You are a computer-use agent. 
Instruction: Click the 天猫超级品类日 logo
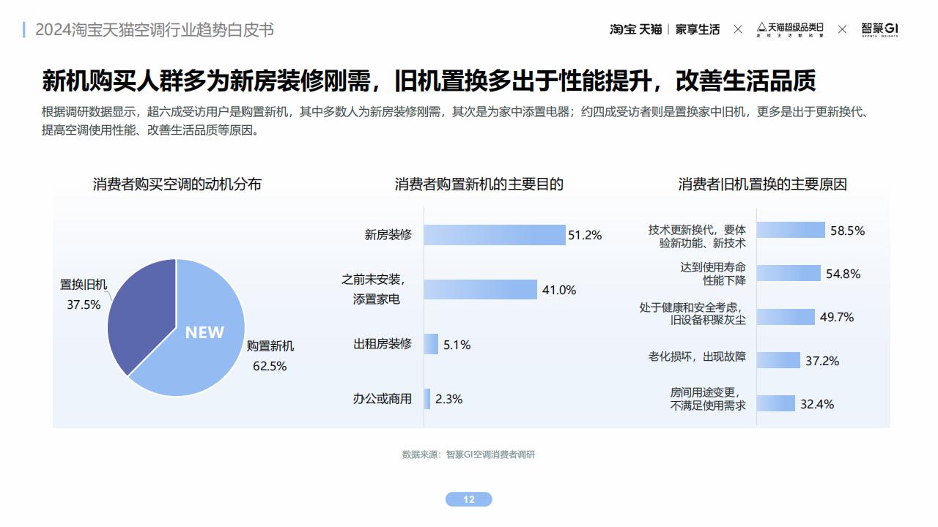pos(790,29)
